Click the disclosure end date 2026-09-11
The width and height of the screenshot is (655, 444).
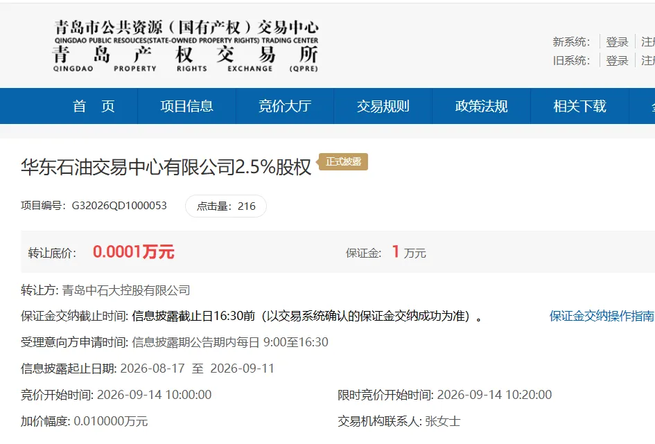[x=243, y=368]
